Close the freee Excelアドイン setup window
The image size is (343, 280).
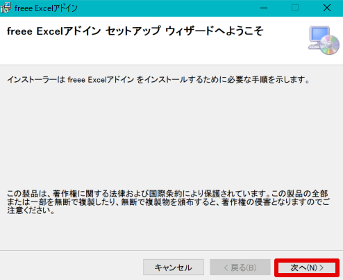pos(327,8)
